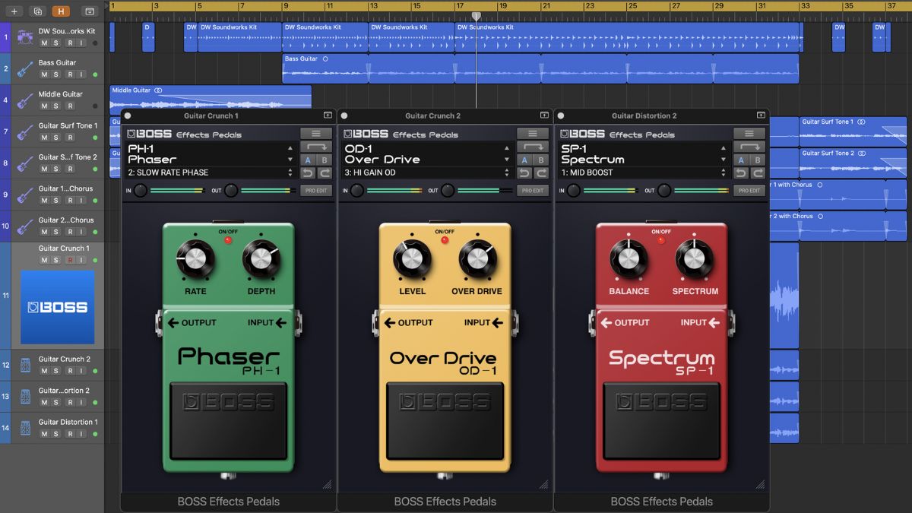The image size is (912, 513).
Task: Mute the DW Soundworks Kit track
Action: click(x=44, y=43)
